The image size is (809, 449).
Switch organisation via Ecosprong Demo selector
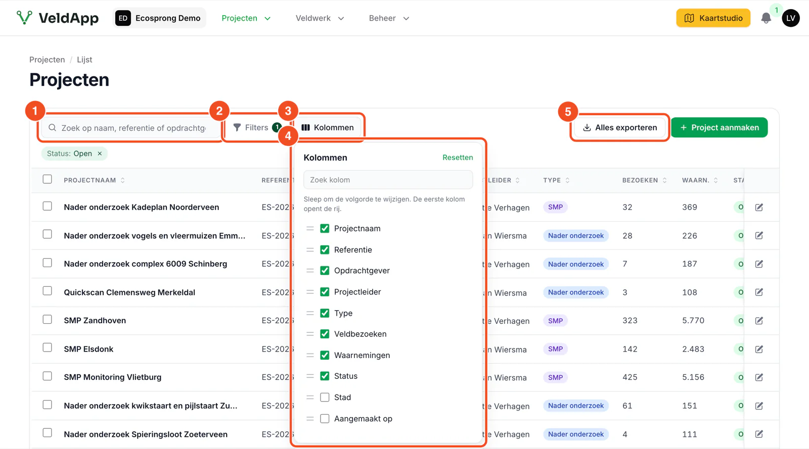pyautogui.click(x=159, y=18)
